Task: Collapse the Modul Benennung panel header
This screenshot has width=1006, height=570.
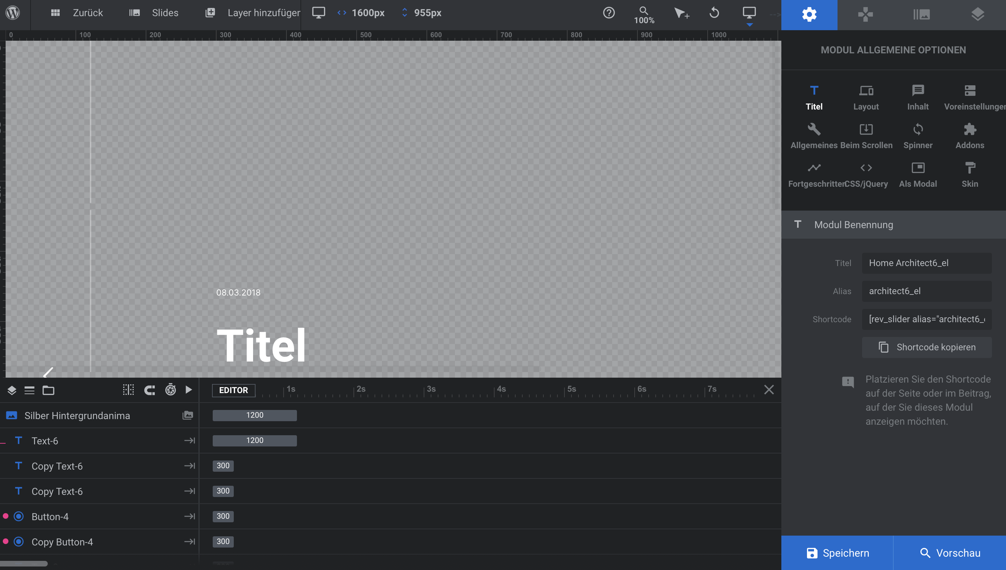Action: (x=894, y=225)
